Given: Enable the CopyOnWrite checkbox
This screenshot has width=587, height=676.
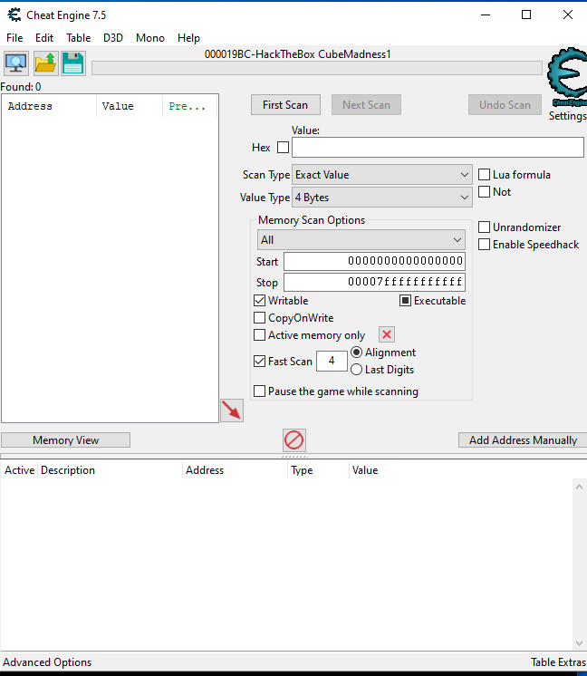Looking at the screenshot, I should (x=259, y=318).
